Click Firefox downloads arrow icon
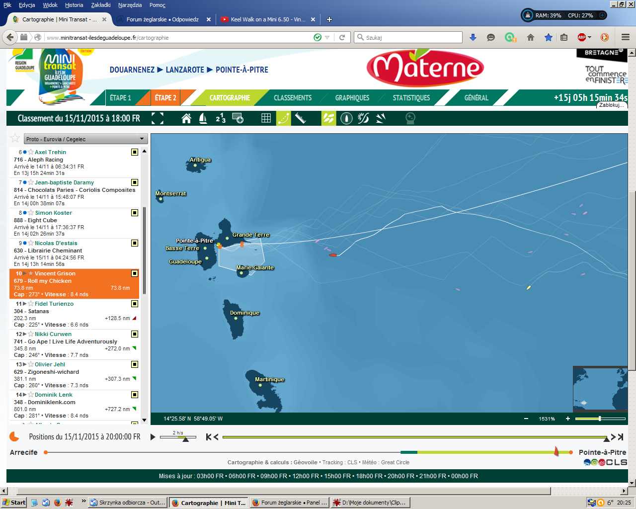This screenshot has width=636, height=509. 473,37
